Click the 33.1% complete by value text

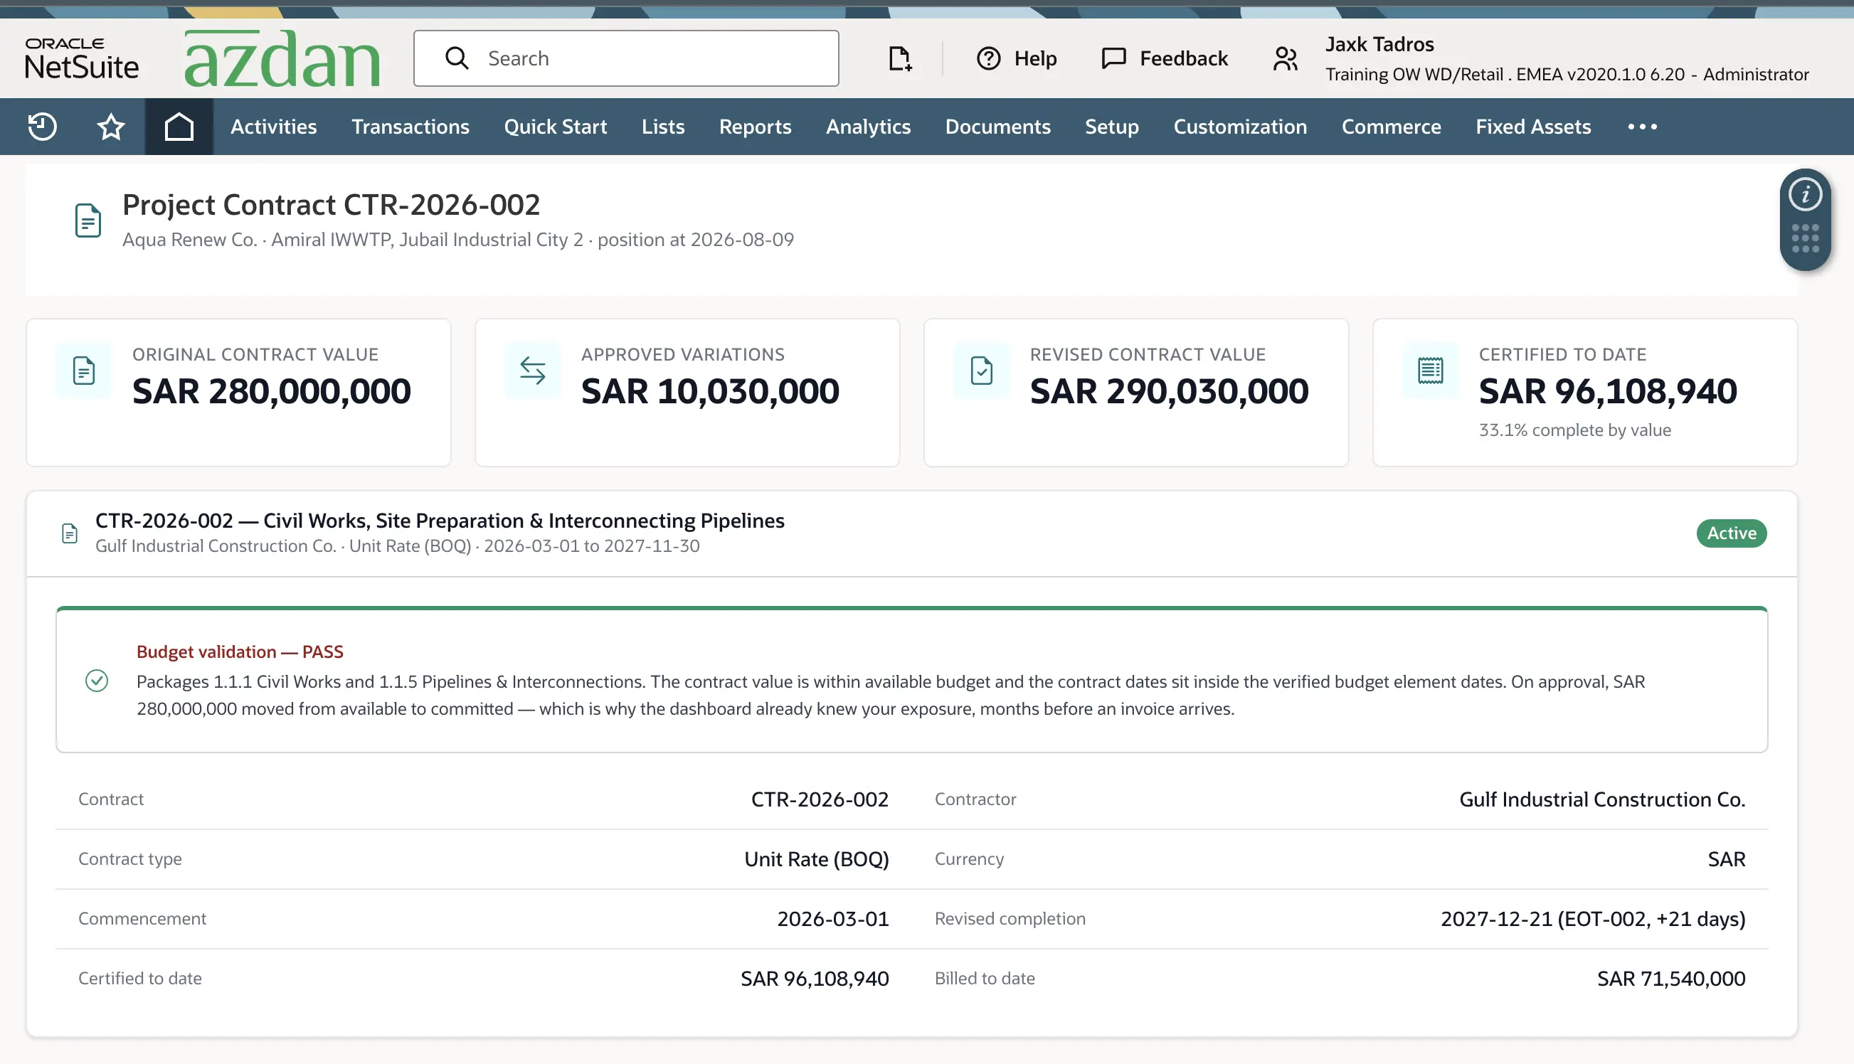tap(1575, 430)
